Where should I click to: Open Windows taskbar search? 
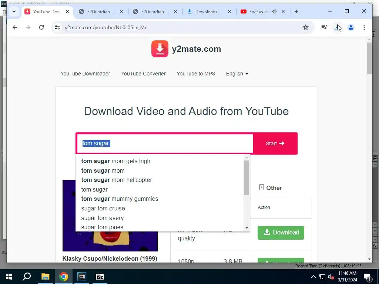(27, 277)
